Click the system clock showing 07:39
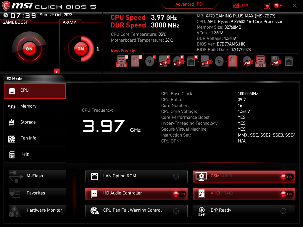This screenshot has width=303, height=227. [x=23, y=16]
